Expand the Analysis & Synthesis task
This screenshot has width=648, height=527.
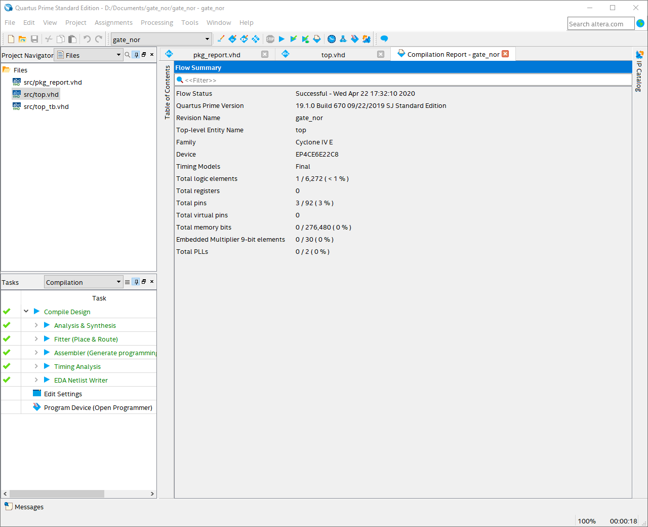pos(36,325)
